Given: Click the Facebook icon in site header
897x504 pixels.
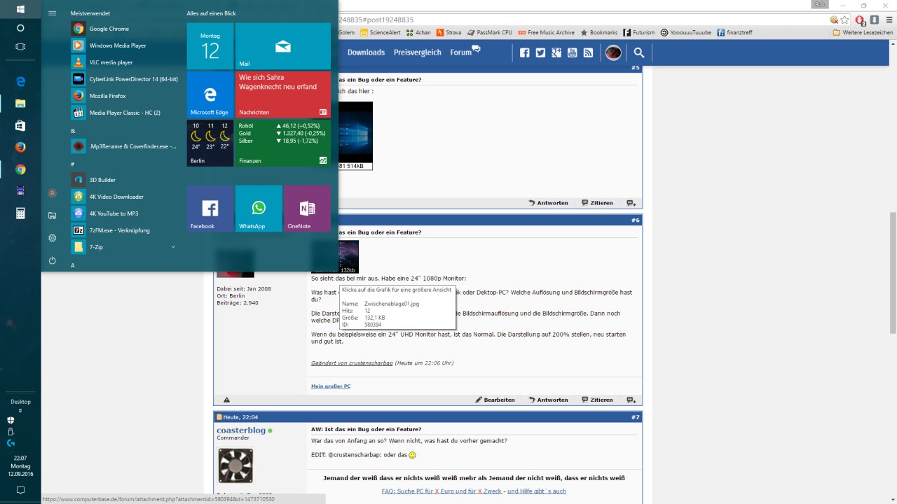Looking at the screenshot, I should 525,52.
